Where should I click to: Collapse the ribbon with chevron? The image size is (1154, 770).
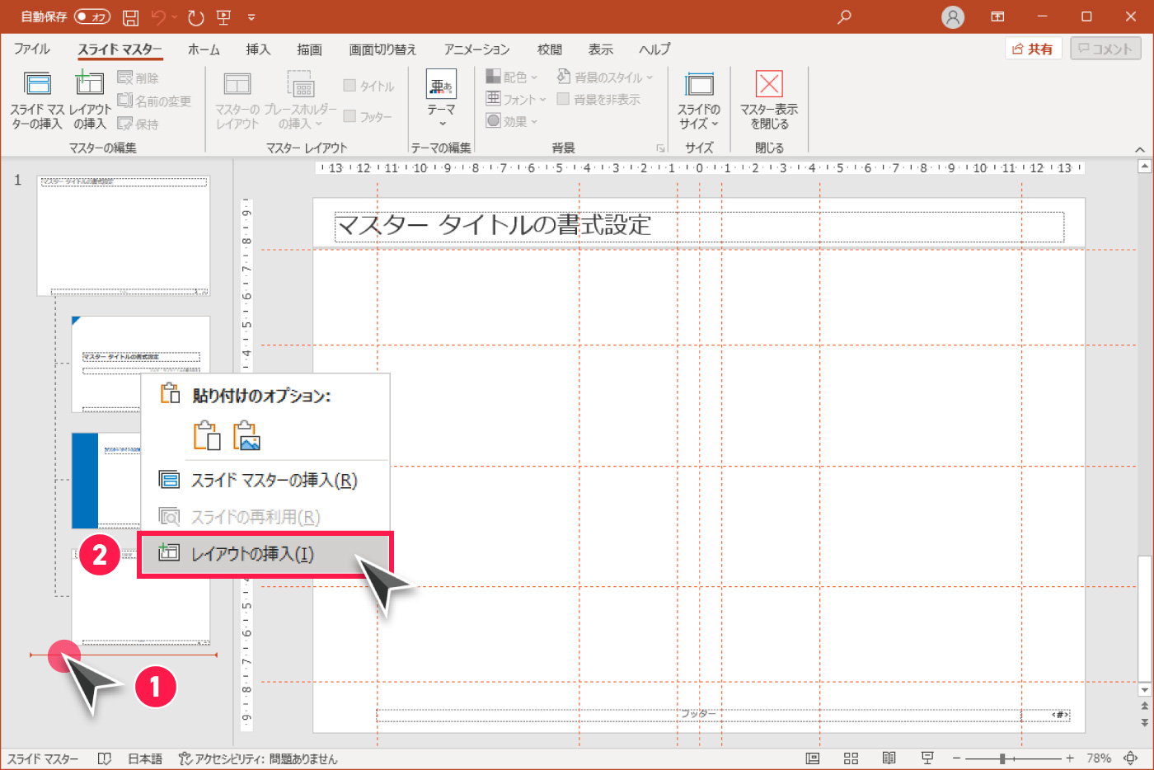coord(1140,149)
